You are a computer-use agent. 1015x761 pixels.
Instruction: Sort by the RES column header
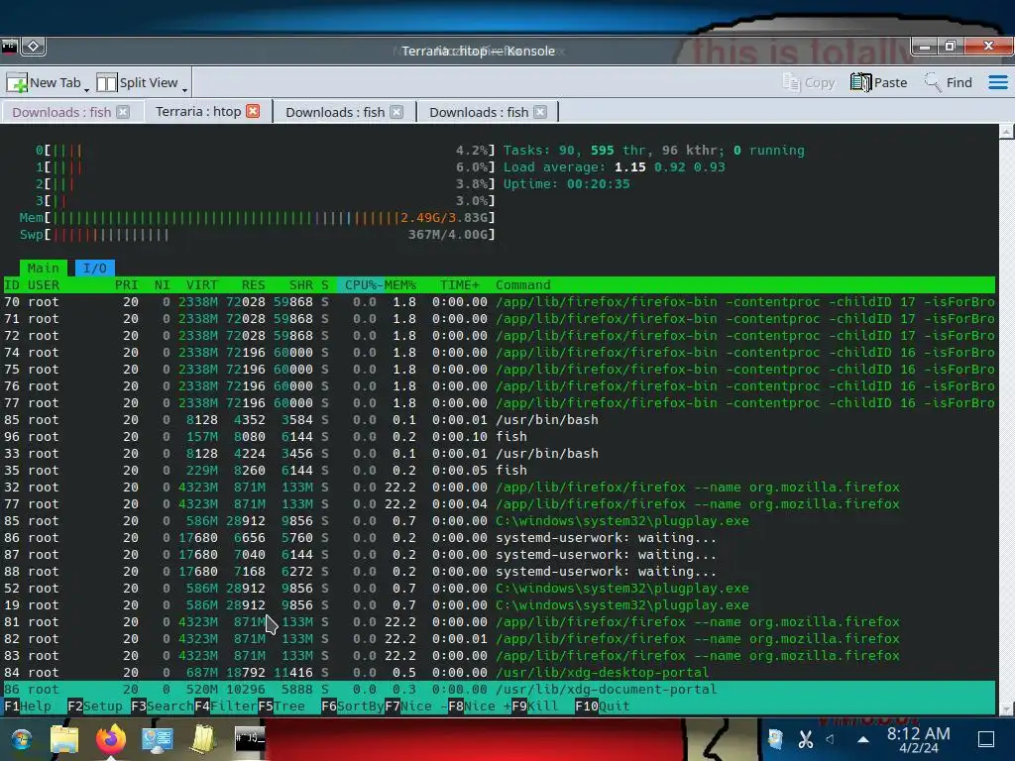(253, 285)
